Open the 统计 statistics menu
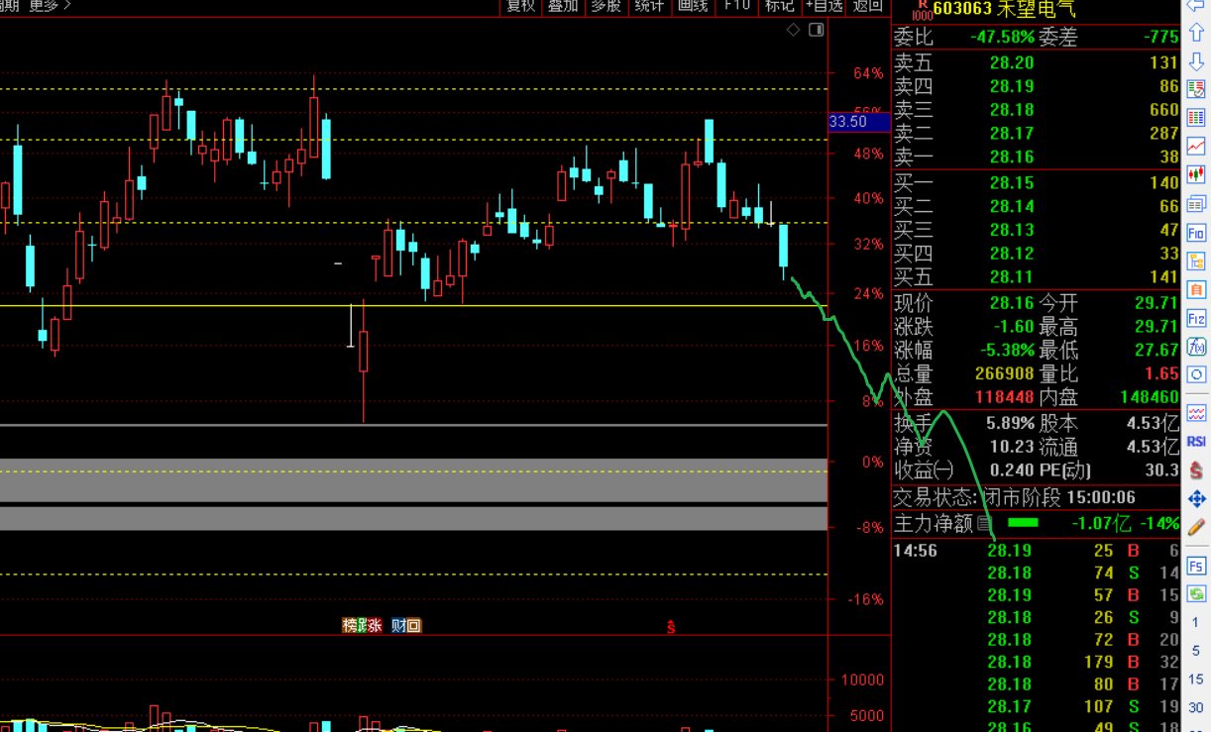This screenshot has width=1211, height=732. point(649,6)
